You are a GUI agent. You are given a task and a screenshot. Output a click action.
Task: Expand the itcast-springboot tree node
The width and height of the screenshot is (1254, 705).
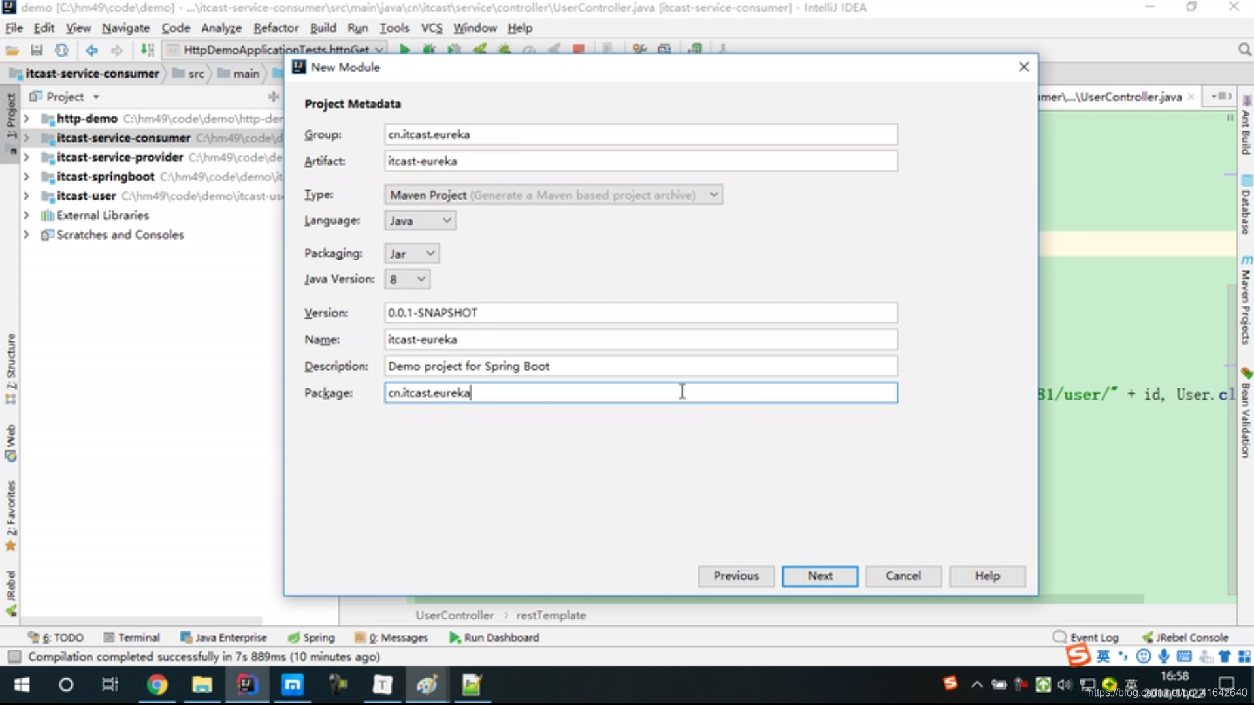point(26,177)
